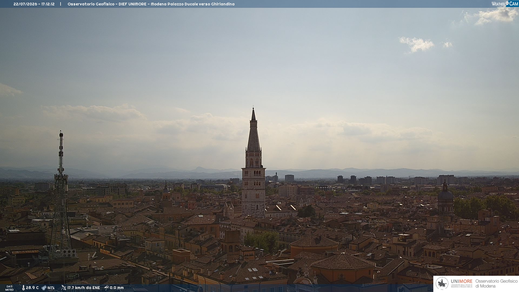
Task: Click the DATI METEO label
Action: coord(9,288)
